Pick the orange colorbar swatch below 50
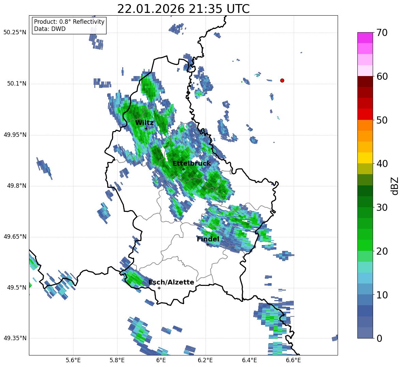Screen dimensions: 403x367 tap(365, 125)
